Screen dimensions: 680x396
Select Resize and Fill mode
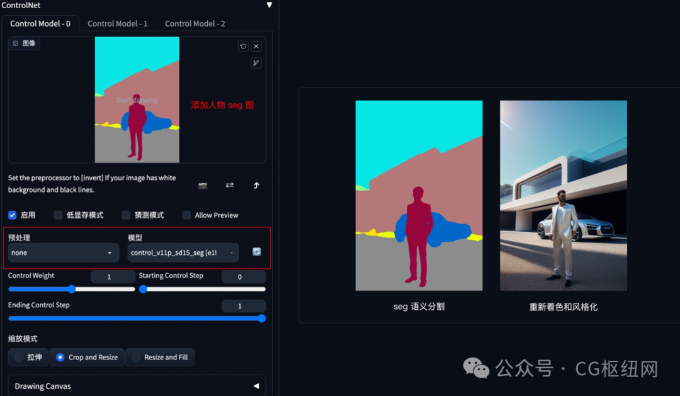click(x=160, y=358)
